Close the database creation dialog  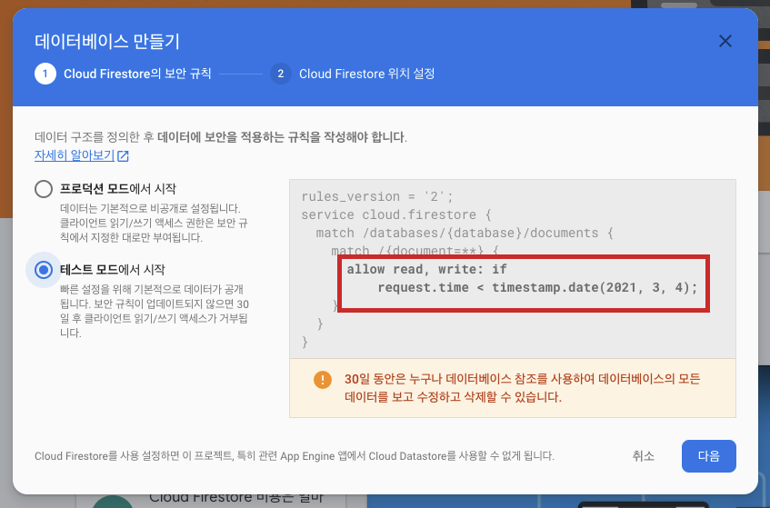pyautogui.click(x=725, y=41)
